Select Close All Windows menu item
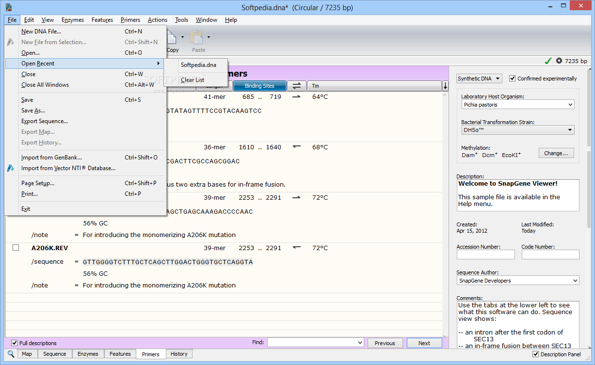The width and height of the screenshot is (595, 365). (85, 85)
